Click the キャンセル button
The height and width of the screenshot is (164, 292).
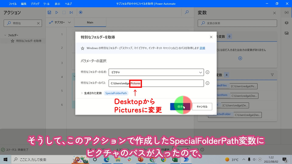[202, 107]
